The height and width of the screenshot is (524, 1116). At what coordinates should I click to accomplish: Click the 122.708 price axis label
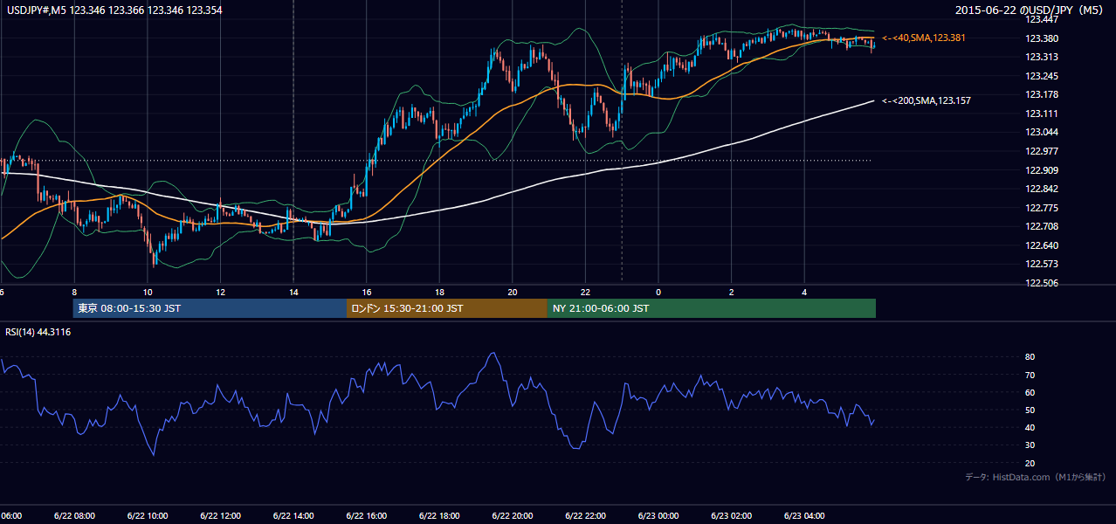tap(1042, 226)
